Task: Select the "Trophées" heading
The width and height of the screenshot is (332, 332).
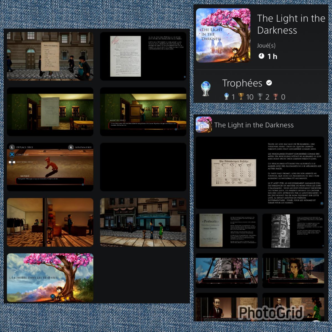Action: pos(242,83)
